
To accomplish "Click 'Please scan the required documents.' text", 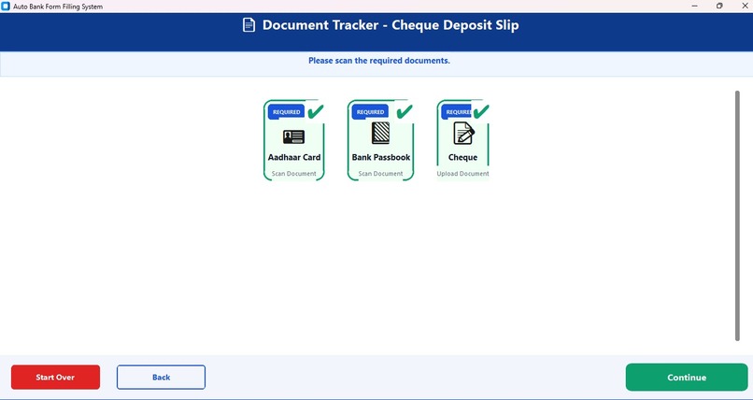I will 379,61.
